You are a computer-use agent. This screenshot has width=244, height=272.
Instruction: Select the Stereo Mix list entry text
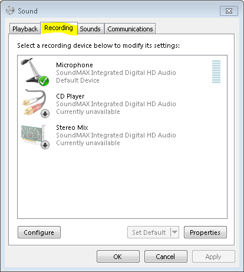click(116, 135)
